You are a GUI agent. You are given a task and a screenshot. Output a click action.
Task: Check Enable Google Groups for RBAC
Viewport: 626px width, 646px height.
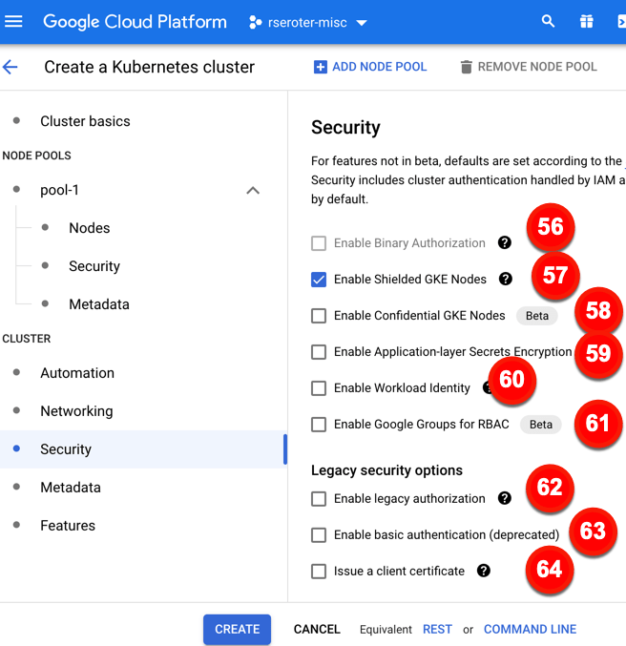pyautogui.click(x=319, y=425)
